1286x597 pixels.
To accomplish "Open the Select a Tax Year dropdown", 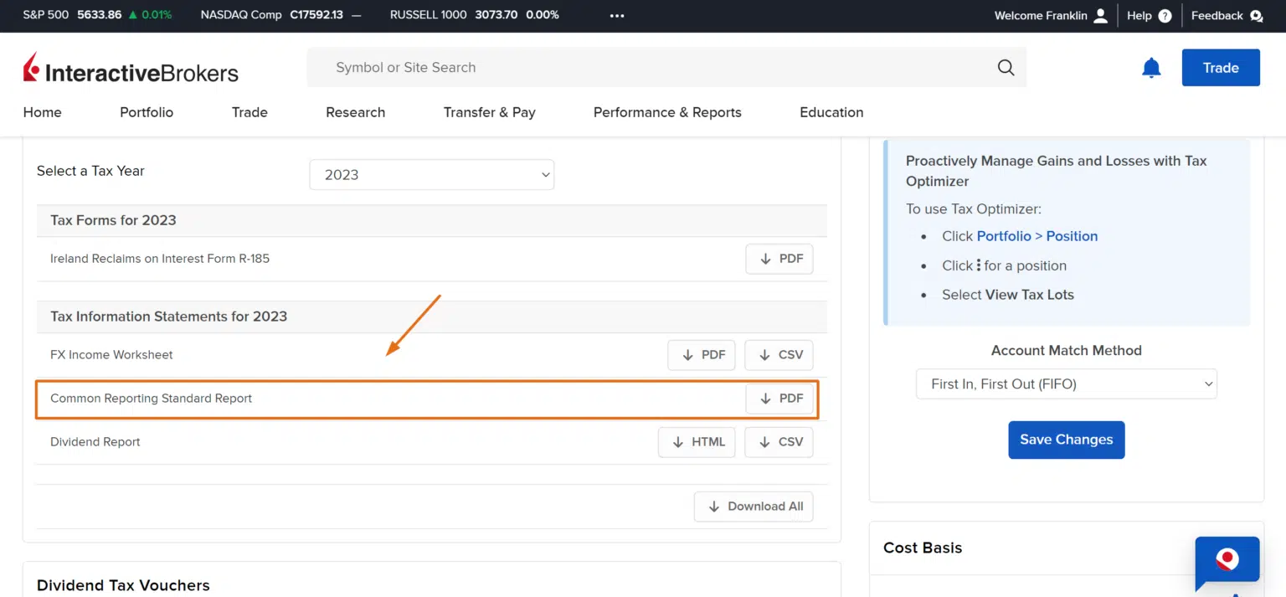I will pyautogui.click(x=431, y=175).
